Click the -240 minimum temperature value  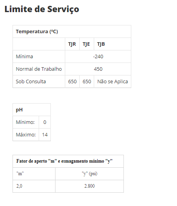point(98,57)
